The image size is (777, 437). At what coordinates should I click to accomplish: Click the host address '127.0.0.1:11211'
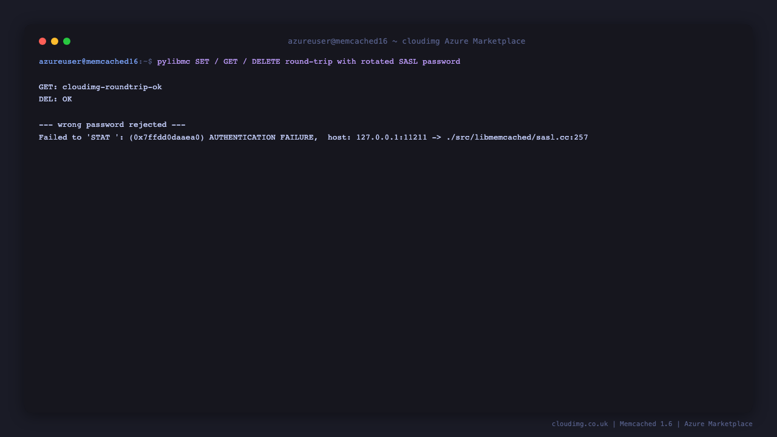(x=392, y=137)
